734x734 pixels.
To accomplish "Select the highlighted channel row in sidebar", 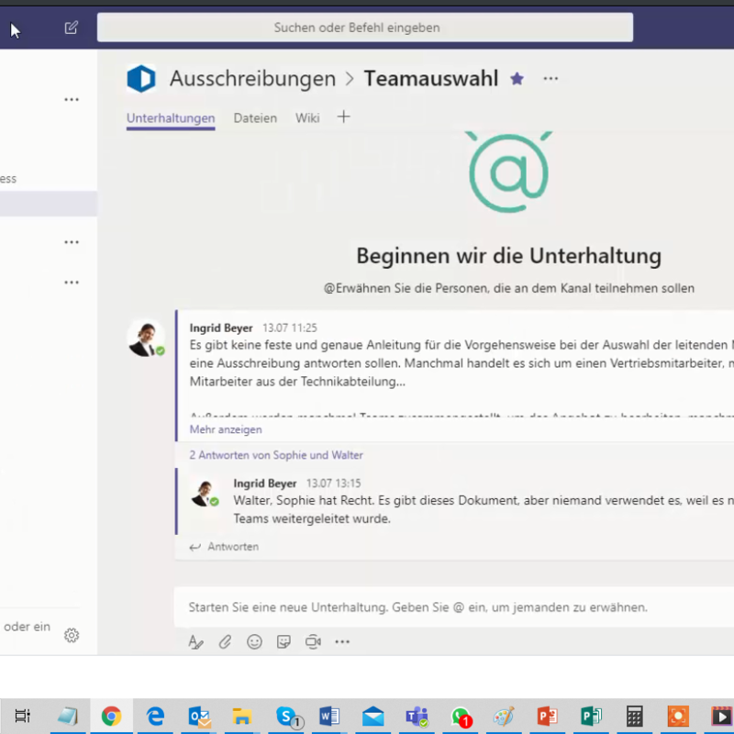I will [49, 204].
